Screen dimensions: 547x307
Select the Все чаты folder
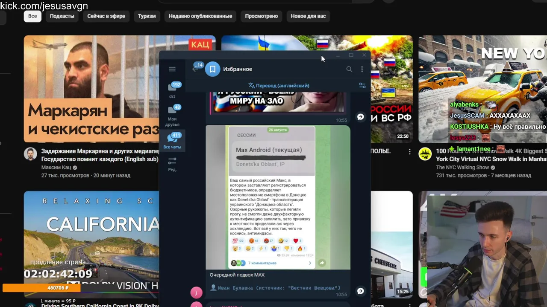172,141
